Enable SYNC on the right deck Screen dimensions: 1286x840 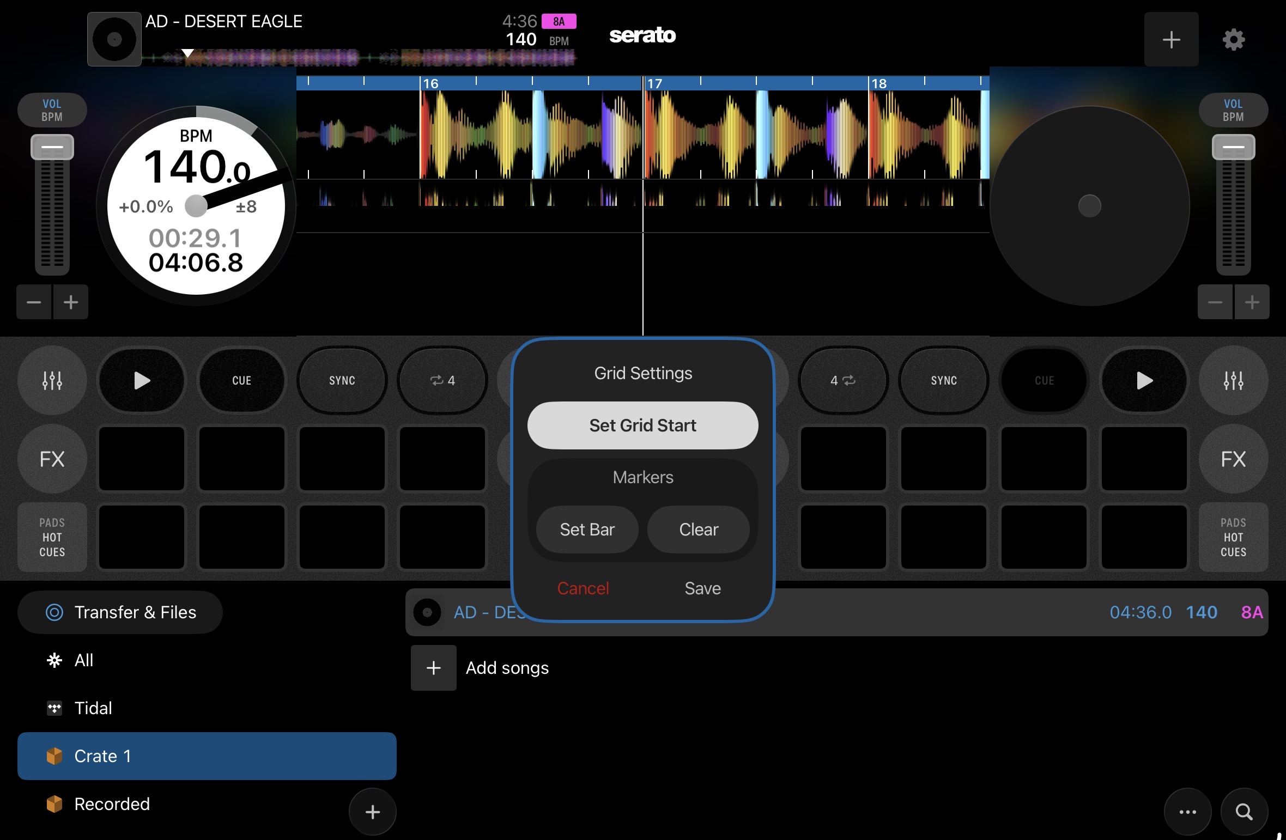click(x=944, y=380)
